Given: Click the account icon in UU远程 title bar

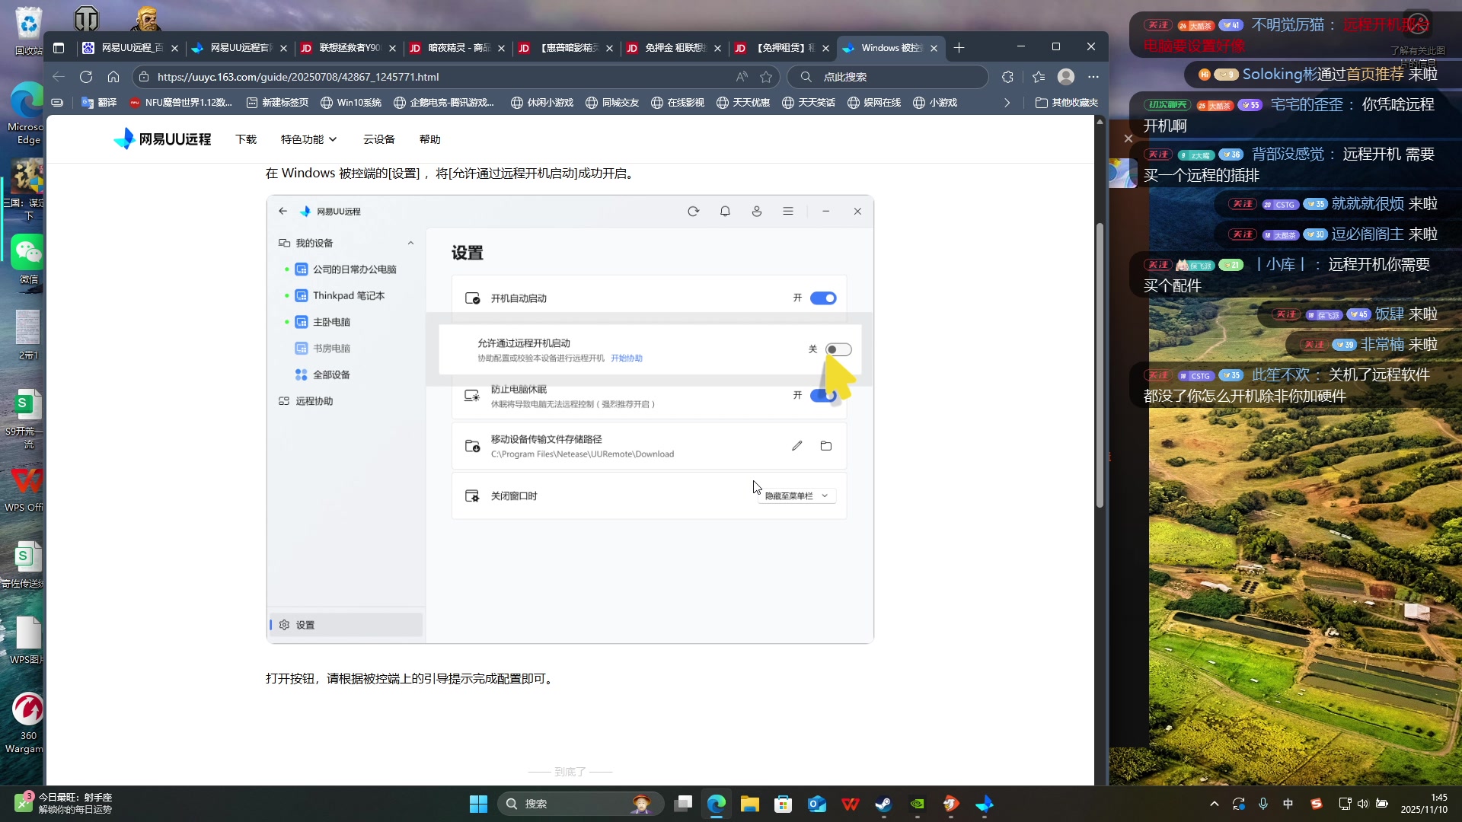Looking at the screenshot, I should (758, 211).
